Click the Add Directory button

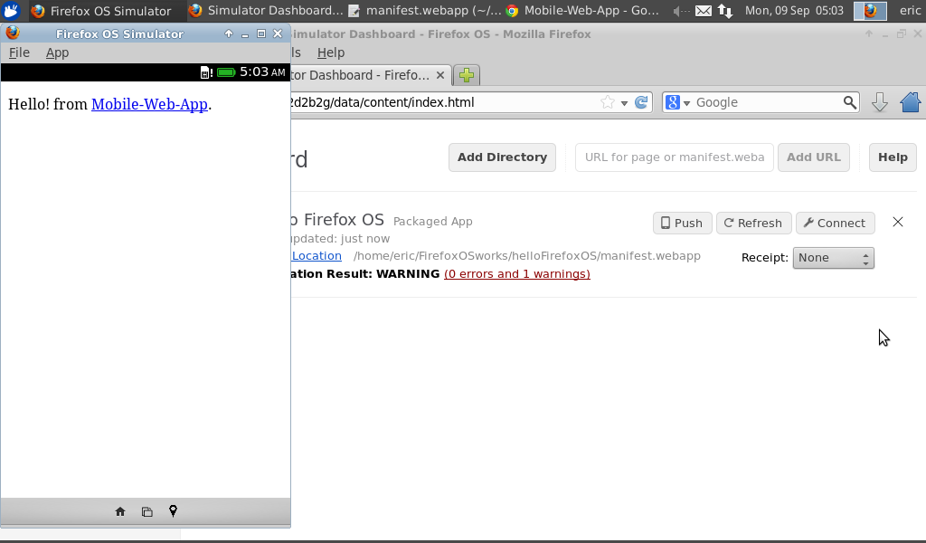pyautogui.click(x=502, y=157)
